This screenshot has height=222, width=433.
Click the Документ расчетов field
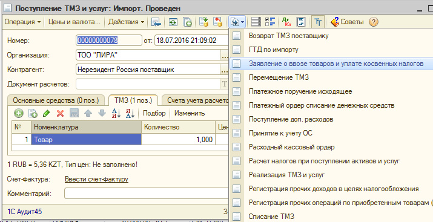point(148,84)
